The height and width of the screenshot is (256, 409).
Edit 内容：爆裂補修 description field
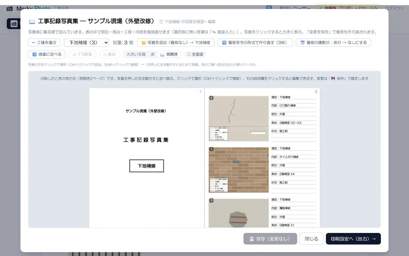[x=294, y=208]
